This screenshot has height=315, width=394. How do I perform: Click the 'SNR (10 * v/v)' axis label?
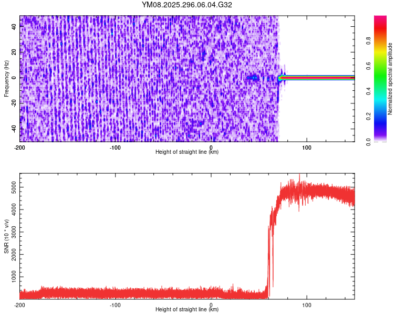(6, 236)
